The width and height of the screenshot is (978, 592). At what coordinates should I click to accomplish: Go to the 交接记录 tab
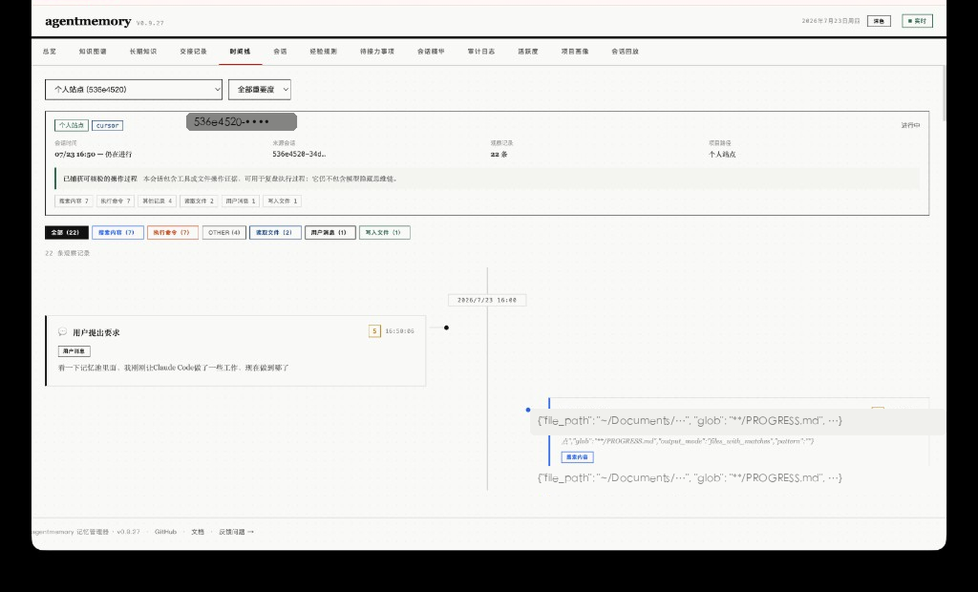click(x=193, y=52)
